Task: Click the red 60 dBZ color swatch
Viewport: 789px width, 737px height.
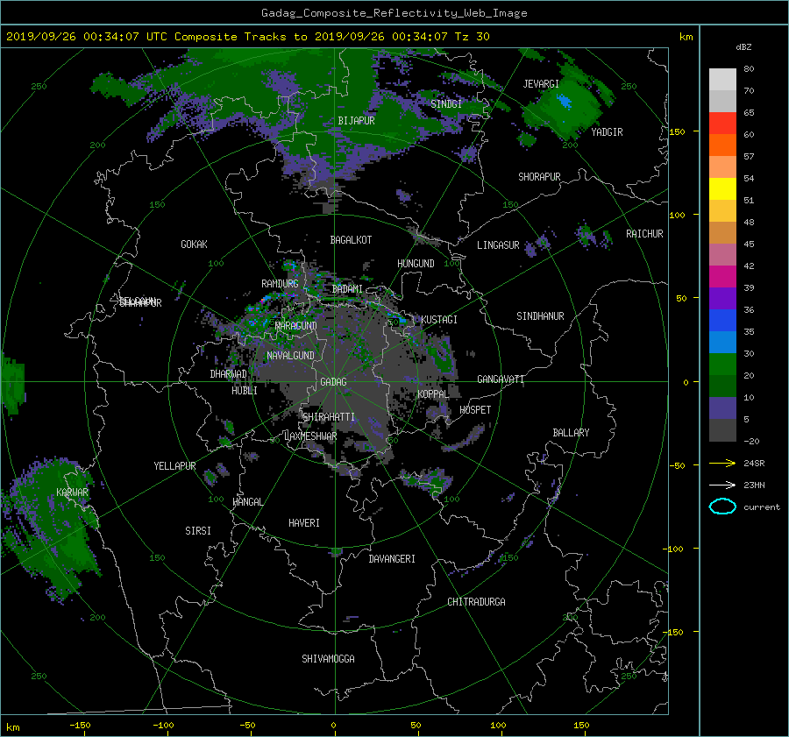Action: pos(722,123)
